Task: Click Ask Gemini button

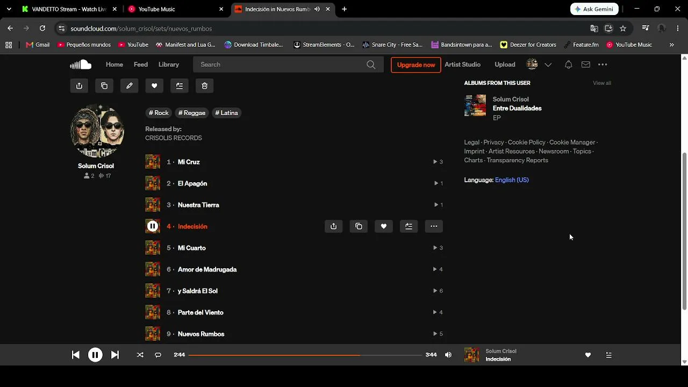Action: (x=594, y=9)
